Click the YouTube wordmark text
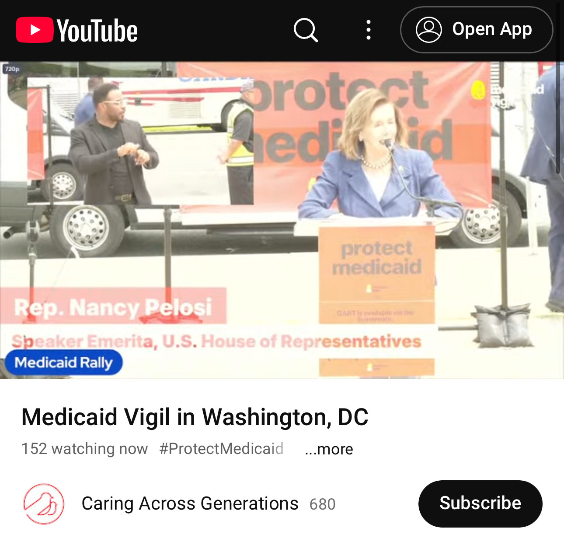The height and width of the screenshot is (542, 564). [x=97, y=30]
